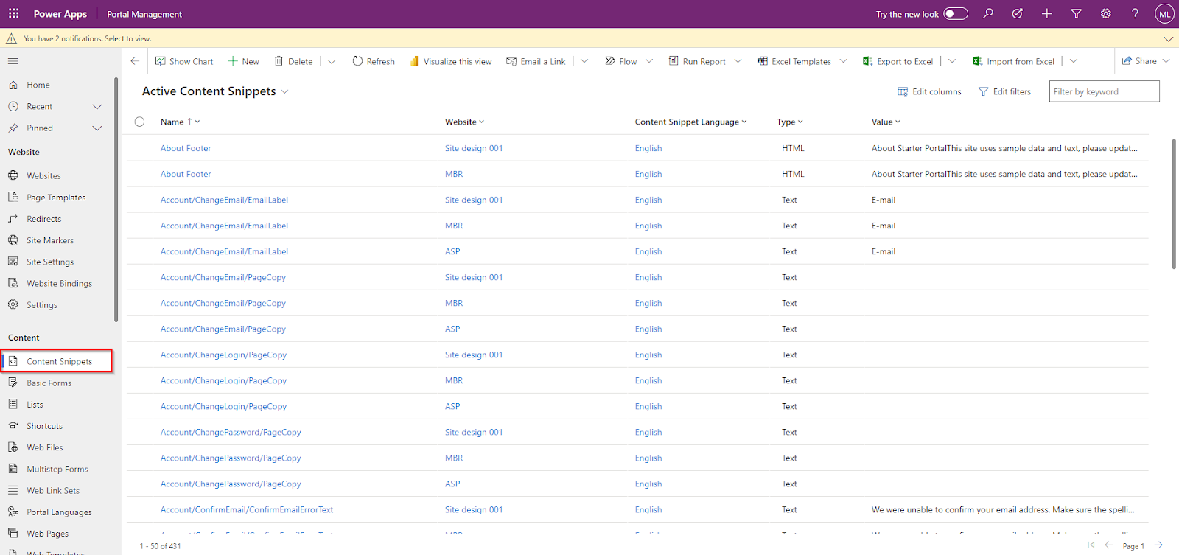Go to the previous page arrow
Image resolution: width=1179 pixels, height=555 pixels.
click(x=1109, y=545)
